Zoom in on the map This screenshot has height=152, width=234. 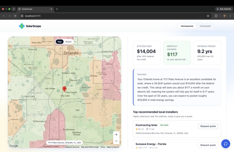(x=116, y=135)
